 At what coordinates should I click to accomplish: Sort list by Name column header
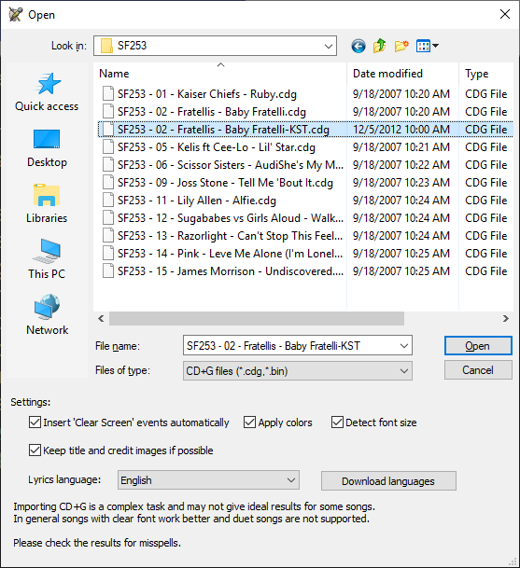(219, 74)
